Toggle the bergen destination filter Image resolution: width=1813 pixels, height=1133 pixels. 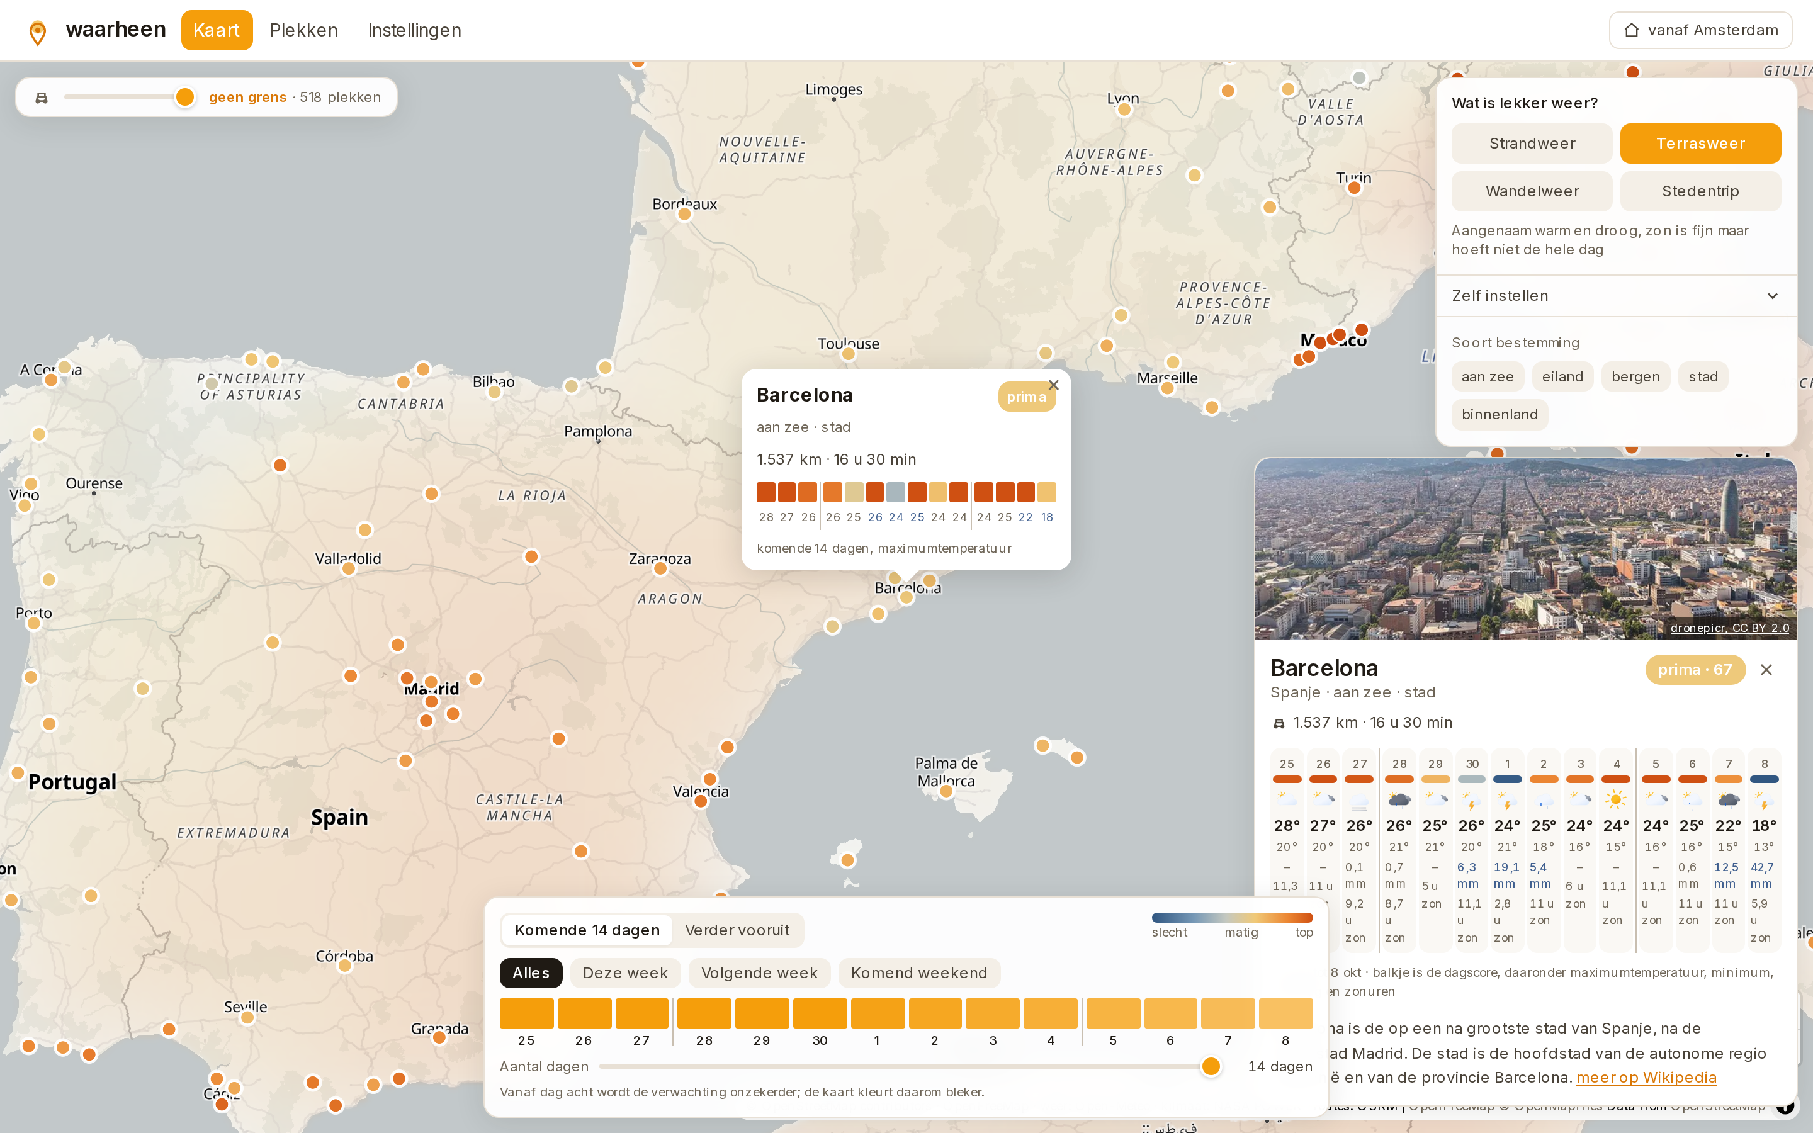pos(1635,377)
